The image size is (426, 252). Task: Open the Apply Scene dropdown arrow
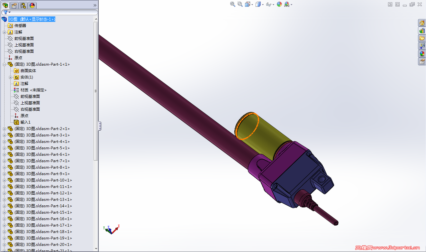(291, 5)
